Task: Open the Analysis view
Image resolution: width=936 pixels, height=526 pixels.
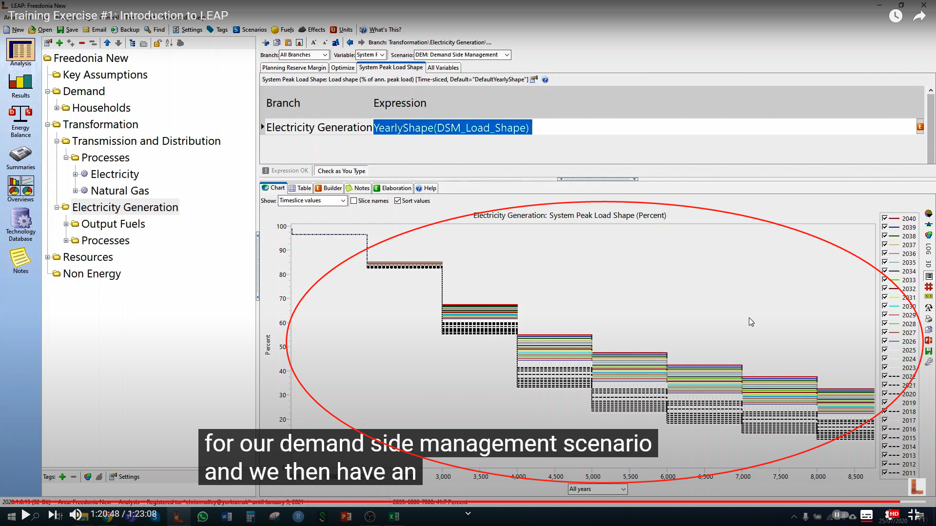Action: [x=20, y=53]
